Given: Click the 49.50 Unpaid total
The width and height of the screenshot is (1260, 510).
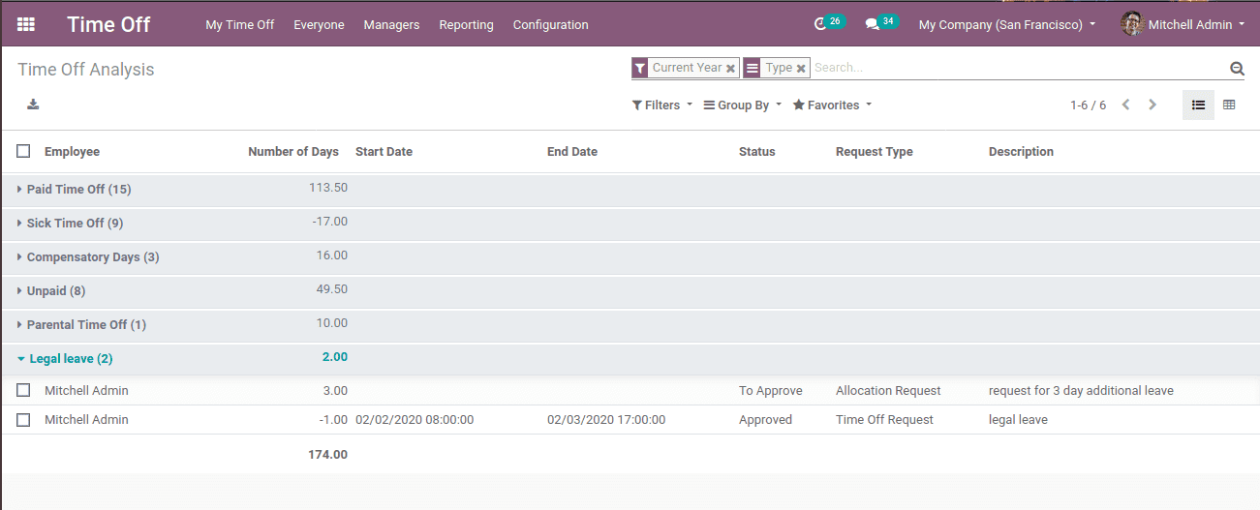Looking at the screenshot, I should 331,289.
